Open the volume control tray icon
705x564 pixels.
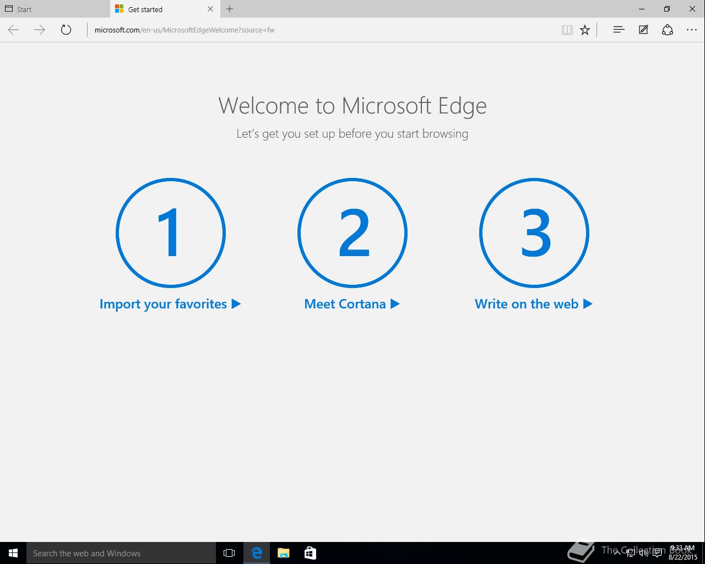coord(643,553)
